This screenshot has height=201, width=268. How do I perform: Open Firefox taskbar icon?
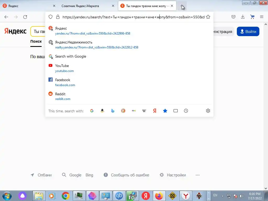coord(159,196)
